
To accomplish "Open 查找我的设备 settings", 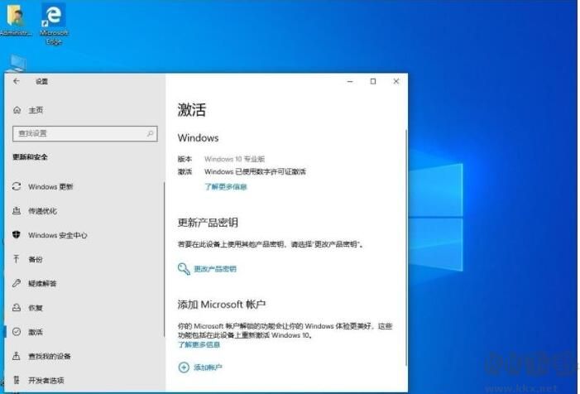I will click(84, 356).
